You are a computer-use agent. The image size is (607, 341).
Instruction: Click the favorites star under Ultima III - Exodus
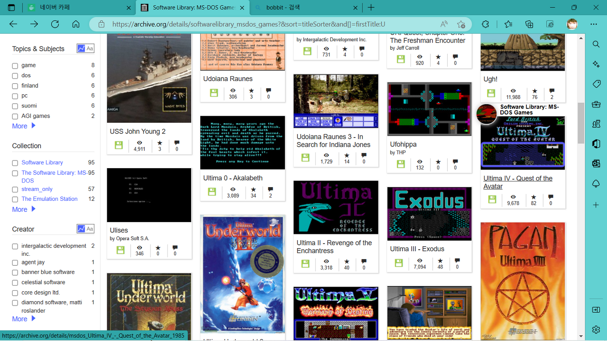pos(440,261)
